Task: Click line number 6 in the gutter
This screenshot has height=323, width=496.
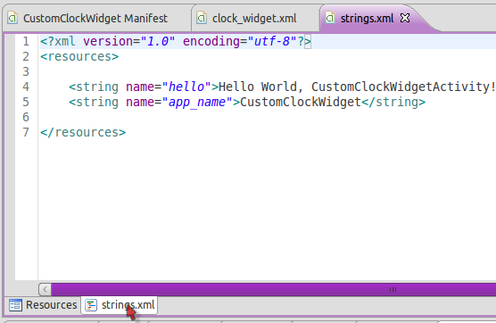Action: [x=26, y=117]
